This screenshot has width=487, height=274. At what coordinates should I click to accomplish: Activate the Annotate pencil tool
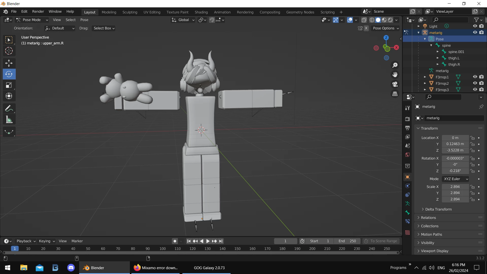[x=9, y=109]
